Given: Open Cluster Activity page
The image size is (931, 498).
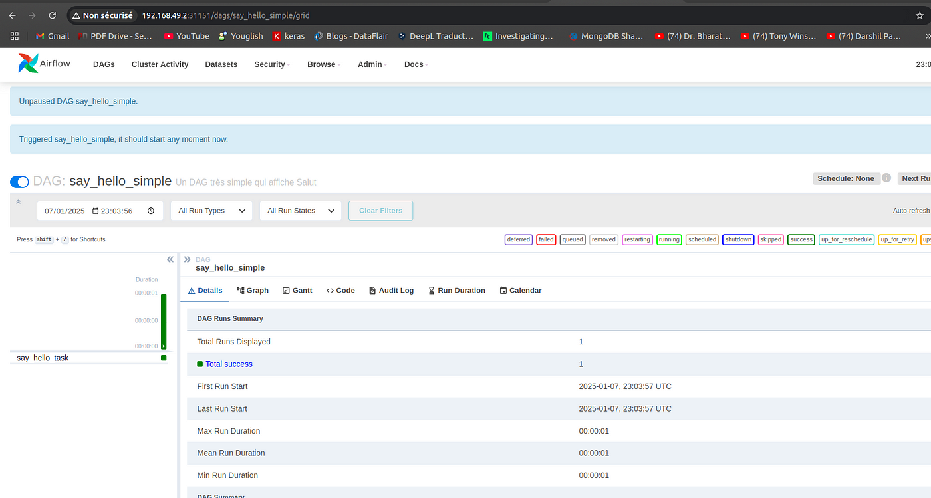Looking at the screenshot, I should (160, 64).
